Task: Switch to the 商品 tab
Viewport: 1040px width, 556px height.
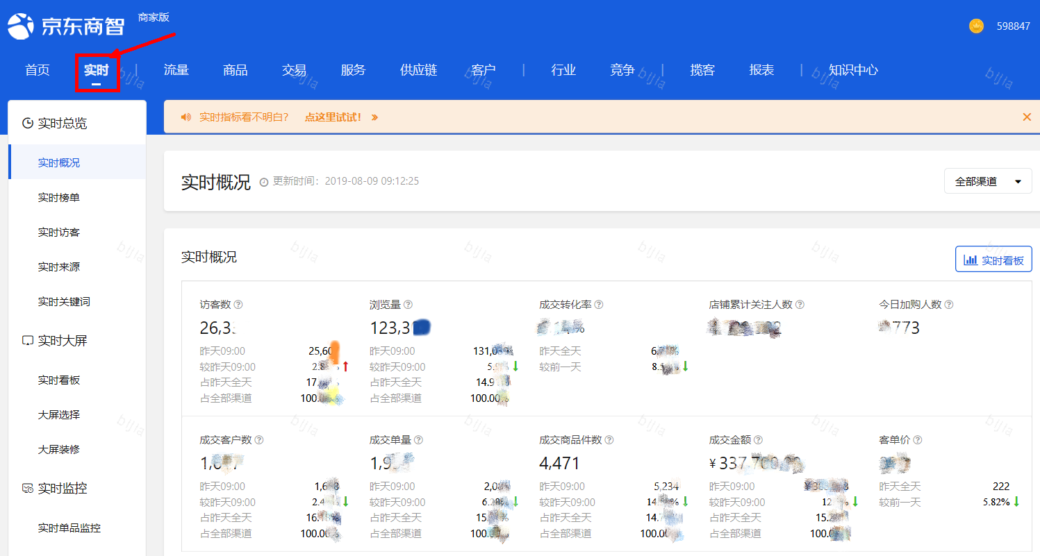Action: [x=236, y=70]
